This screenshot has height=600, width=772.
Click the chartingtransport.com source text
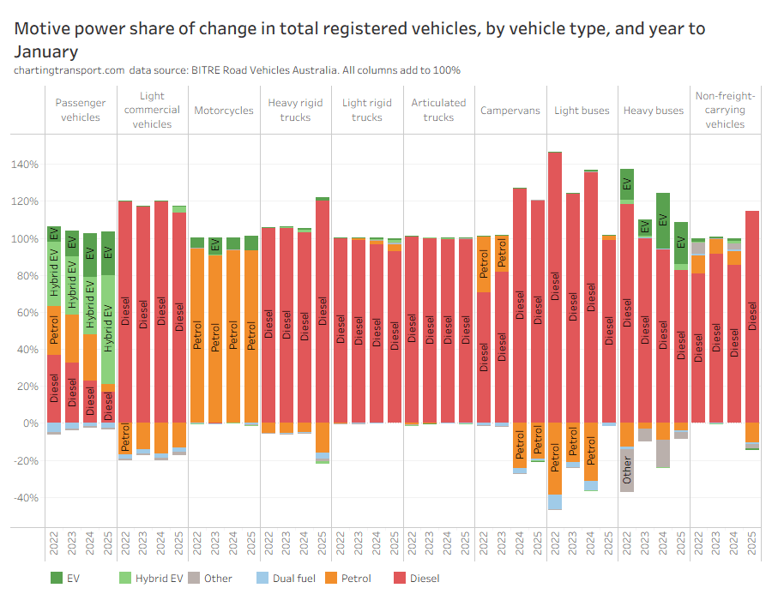(69, 70)
